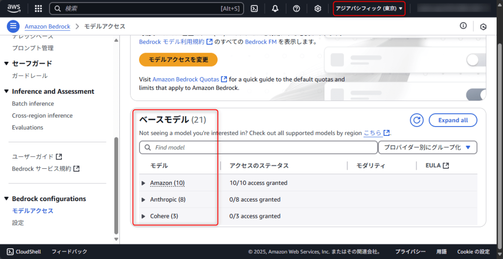
Task: Open ガードレール in the sidebar
Action: pyautogui.click(x=30, y=76)
